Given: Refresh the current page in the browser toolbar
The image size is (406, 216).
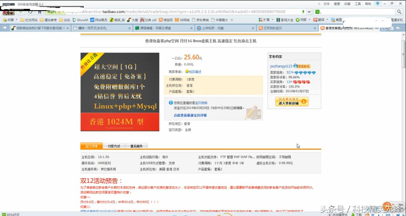Looking at the screenshot, I should [x=30, y=12].
